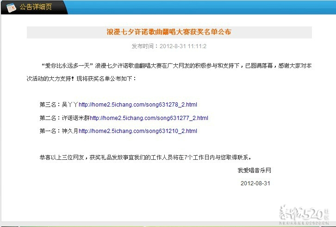Click the quoted phrase 爱你比永远多一天

(x=67, y=66)
